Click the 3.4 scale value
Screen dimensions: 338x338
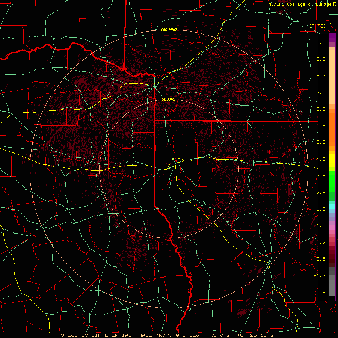point(321,176)
